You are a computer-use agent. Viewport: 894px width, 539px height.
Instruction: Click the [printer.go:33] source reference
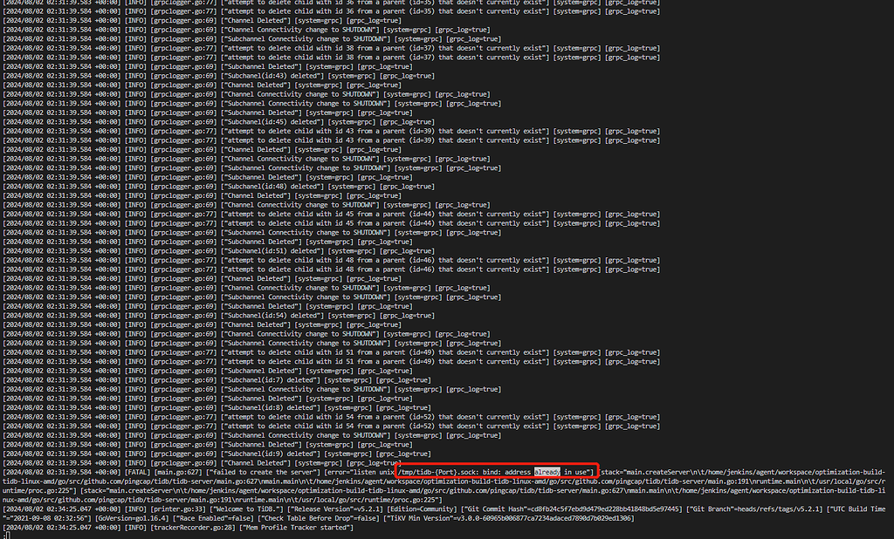point(168,508)
